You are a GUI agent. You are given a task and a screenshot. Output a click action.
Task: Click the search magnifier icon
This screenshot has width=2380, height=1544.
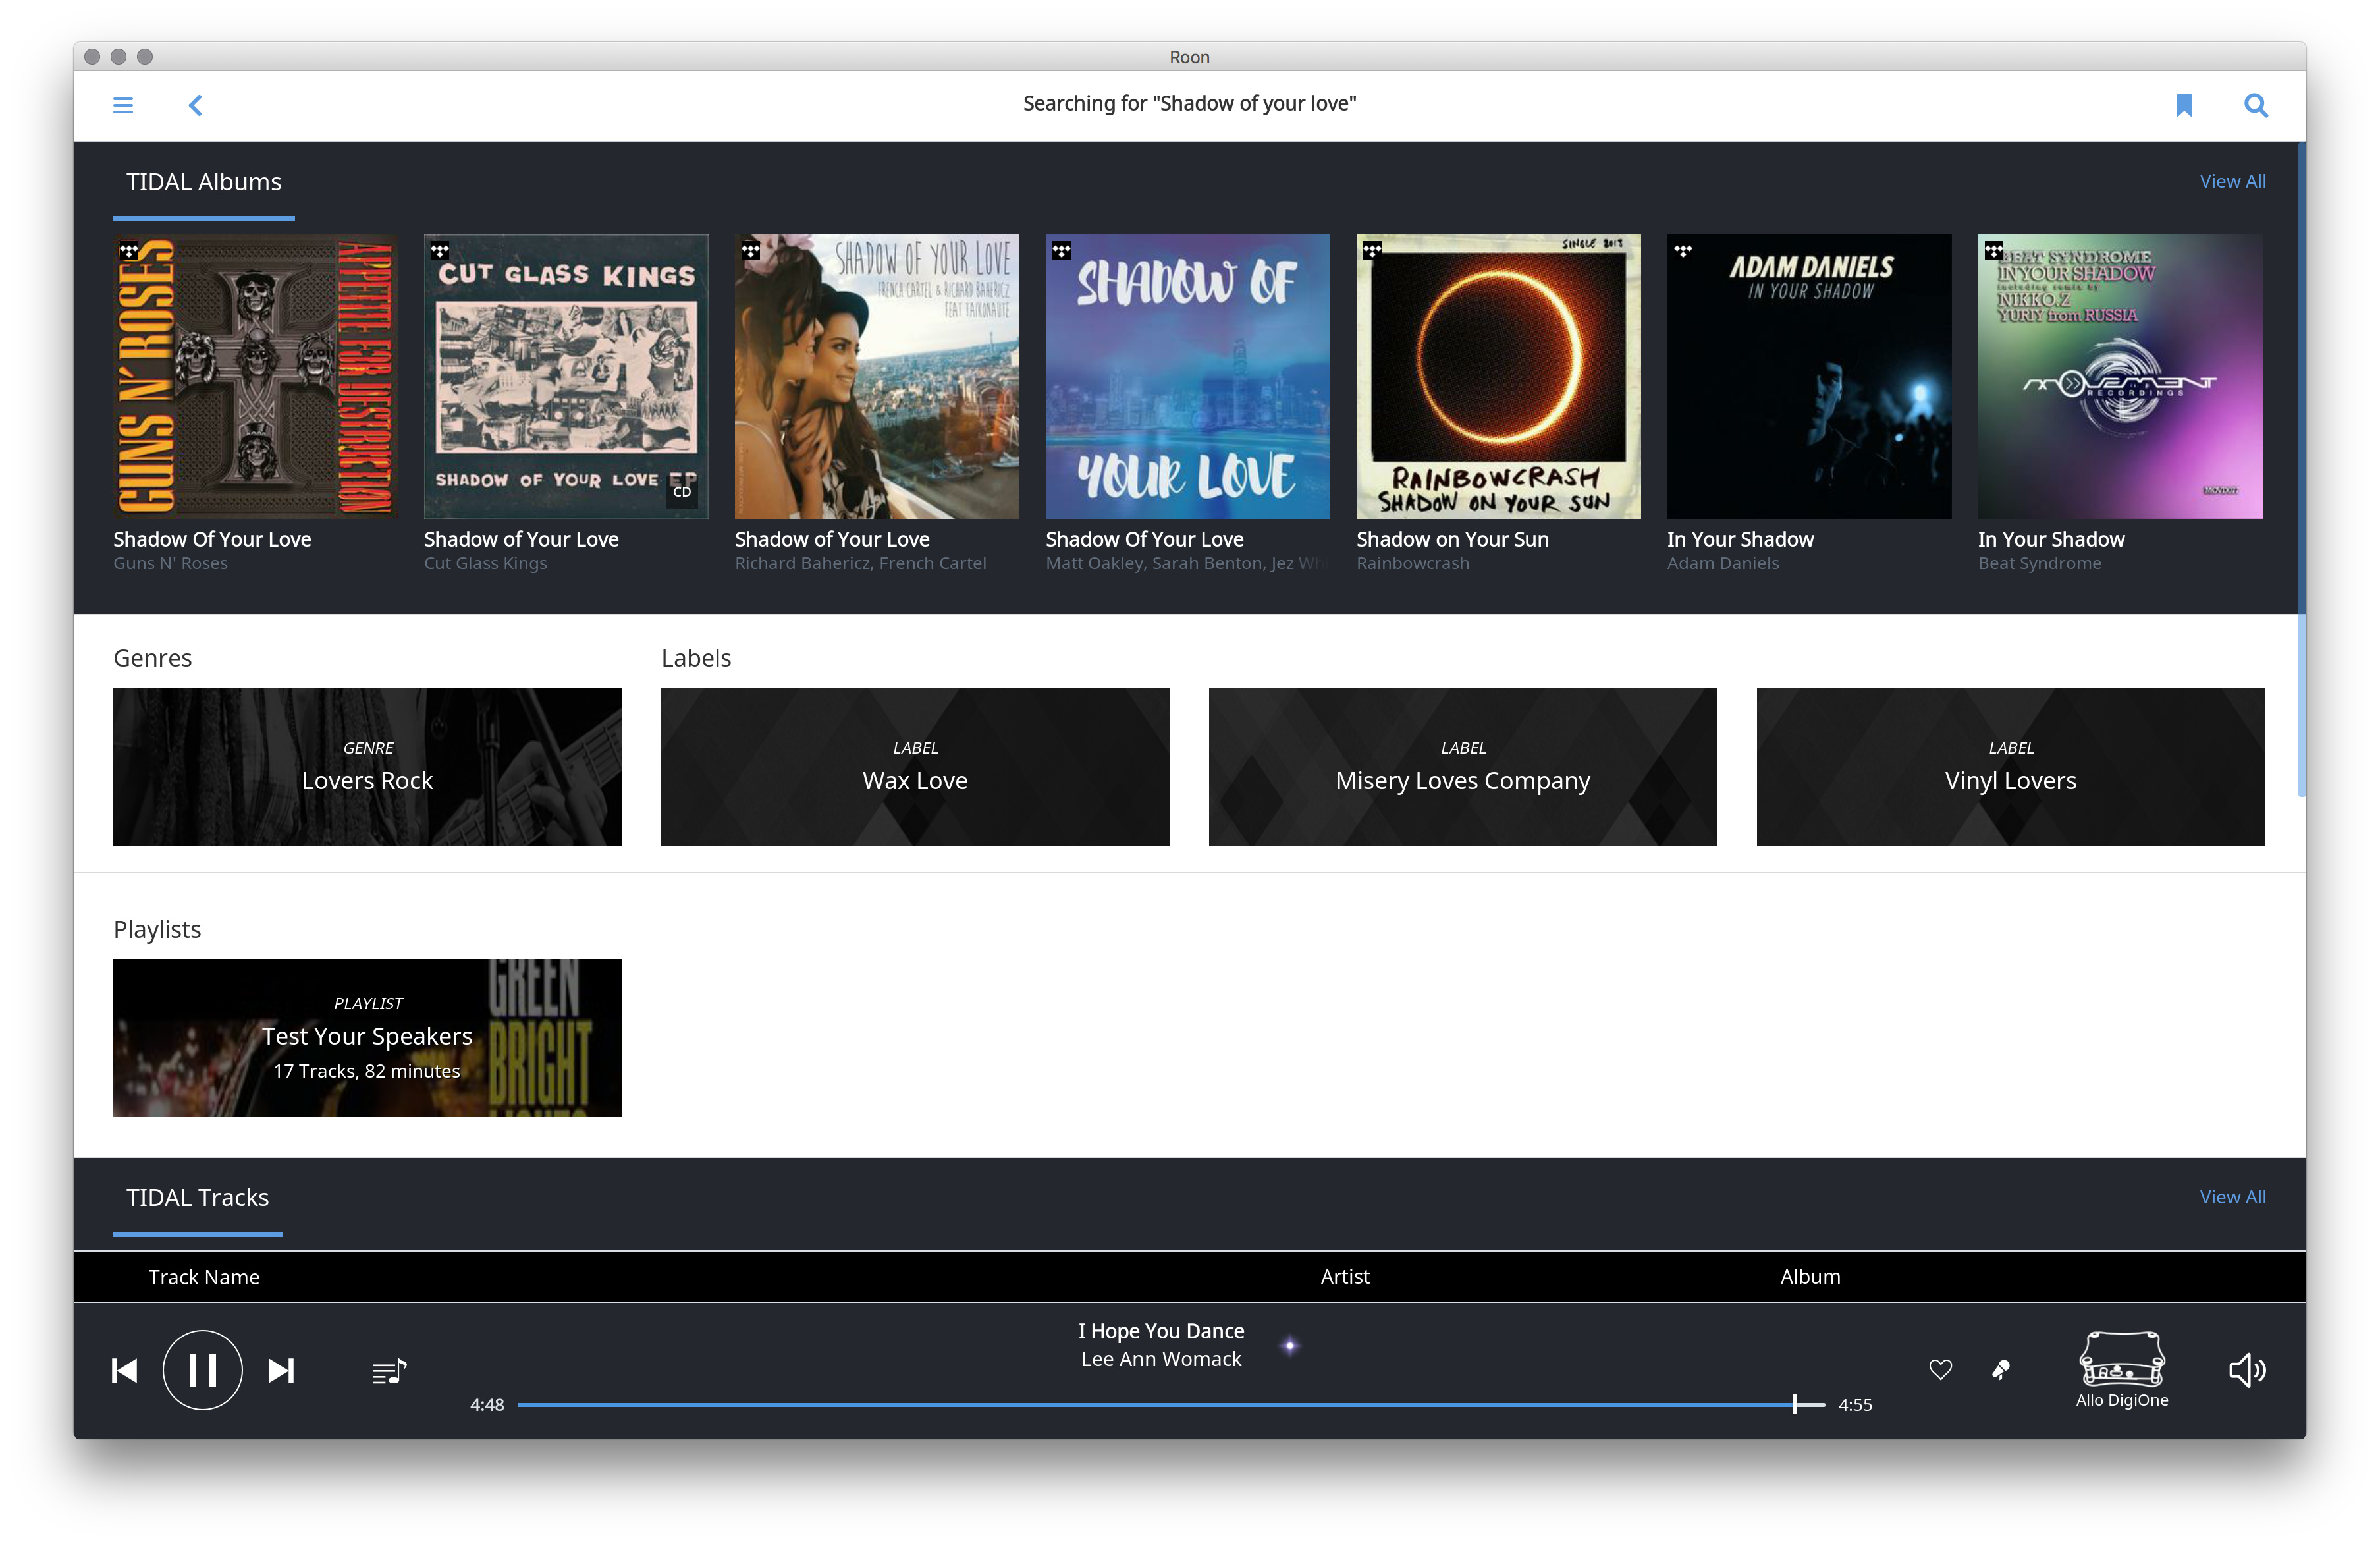coord(2255,105)
